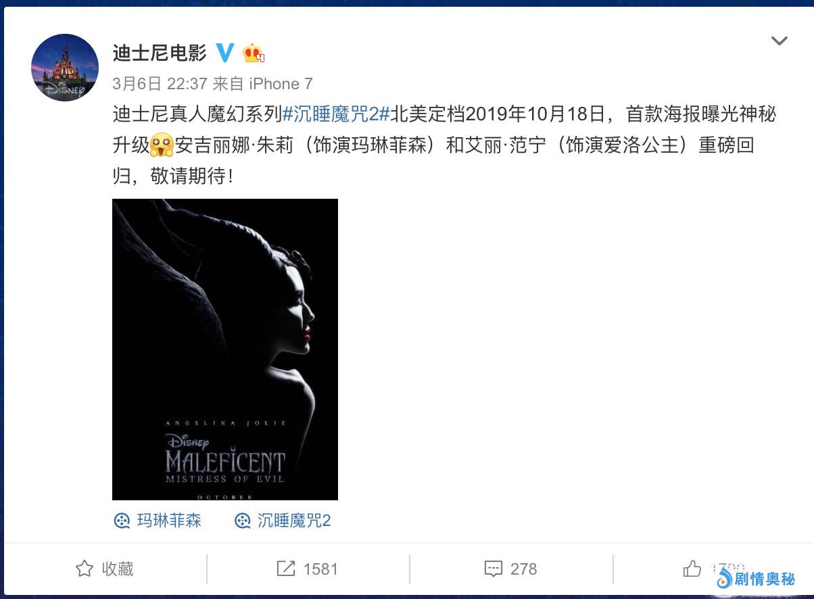
Task: Toggle the thumbs-up like button
Action: coord(692,569)
